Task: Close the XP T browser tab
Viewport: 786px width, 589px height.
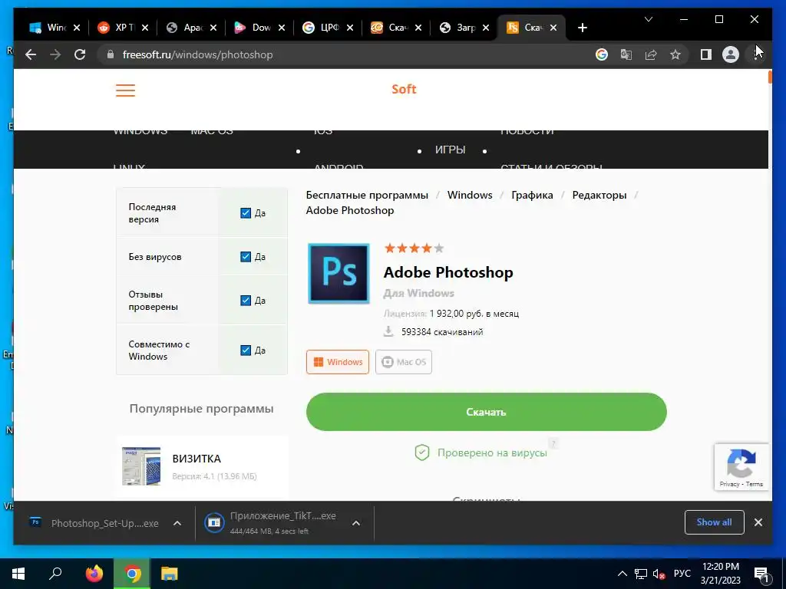Action: point(145,28)
